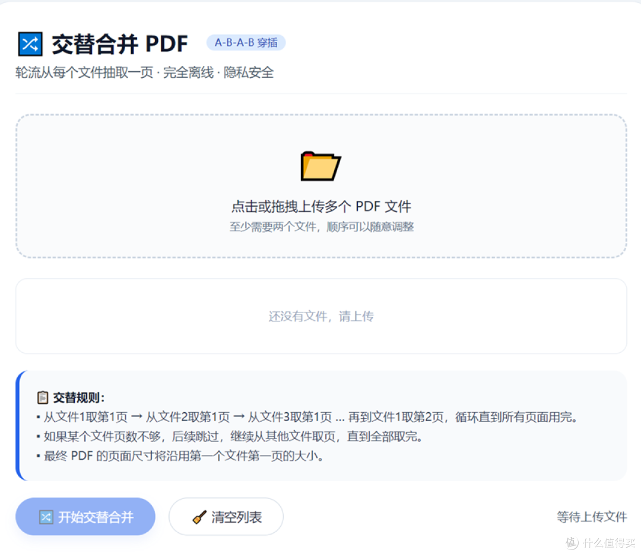Click the 清空列表 button
The width and height of the screenshot is (641, 556).
pyautogui.click(x=226, y=517)
